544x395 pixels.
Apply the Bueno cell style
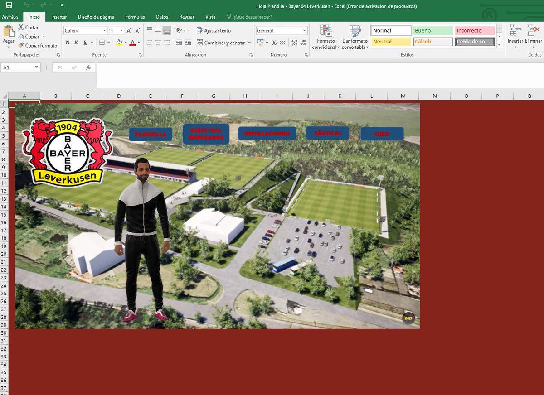click(433, 31)
